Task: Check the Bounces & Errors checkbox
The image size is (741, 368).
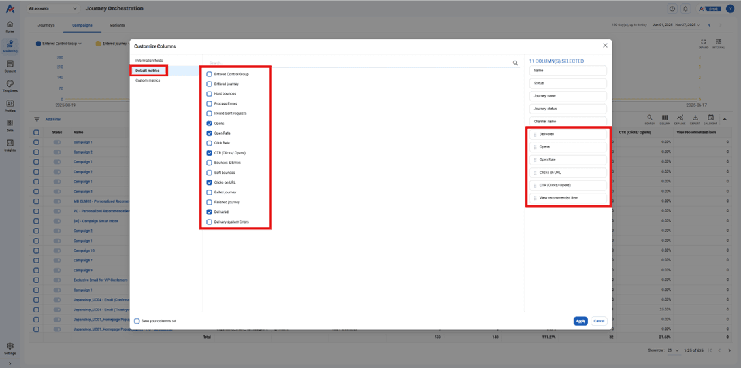Action: click(209, 163)
